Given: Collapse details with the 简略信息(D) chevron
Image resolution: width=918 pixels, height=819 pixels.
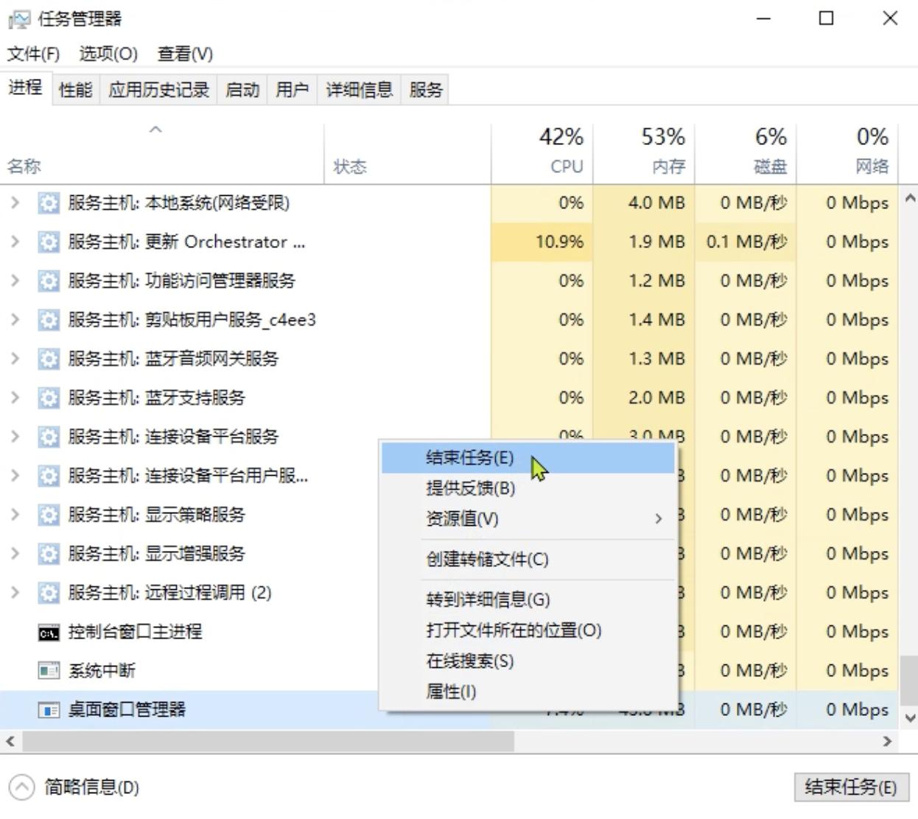Looking at the screenshot, I should (x=21, y=787).
